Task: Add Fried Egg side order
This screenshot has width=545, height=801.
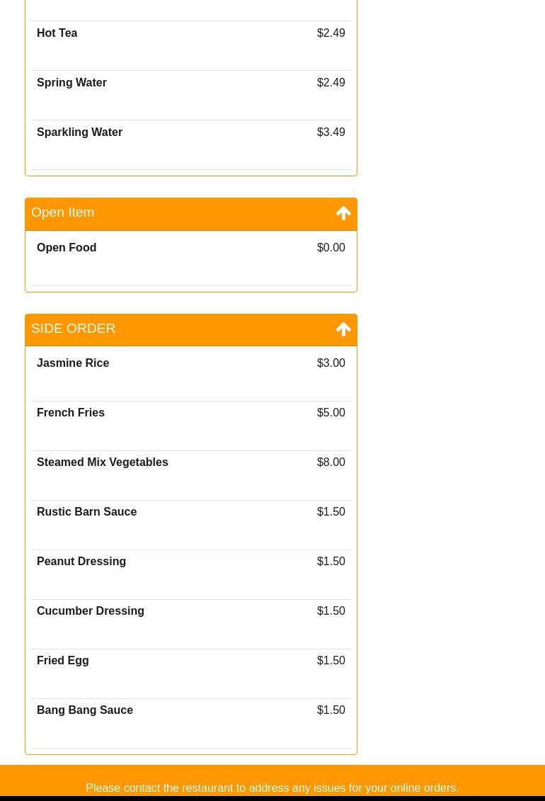Action: (x=191, y=674)
